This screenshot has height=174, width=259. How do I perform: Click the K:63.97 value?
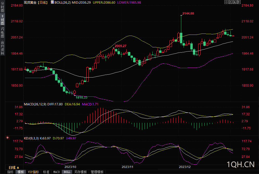pos(45,138)
